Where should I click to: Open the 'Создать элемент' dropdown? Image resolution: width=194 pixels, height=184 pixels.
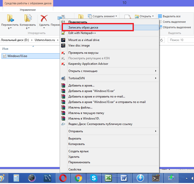(102, 16)
